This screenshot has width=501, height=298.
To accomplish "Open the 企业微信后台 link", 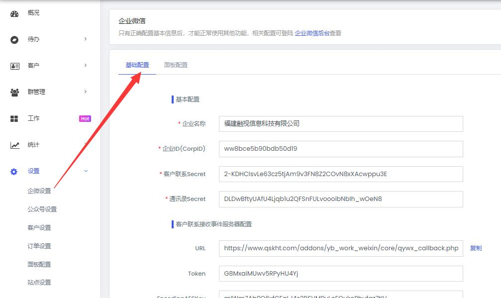I will 312,33.
